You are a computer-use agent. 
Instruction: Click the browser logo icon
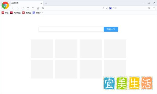coord(5,5)
